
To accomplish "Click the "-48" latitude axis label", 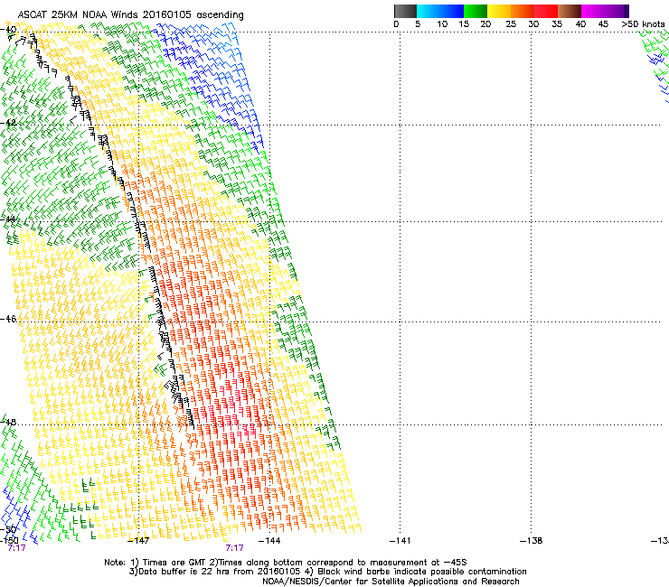I will coord(8,422).
